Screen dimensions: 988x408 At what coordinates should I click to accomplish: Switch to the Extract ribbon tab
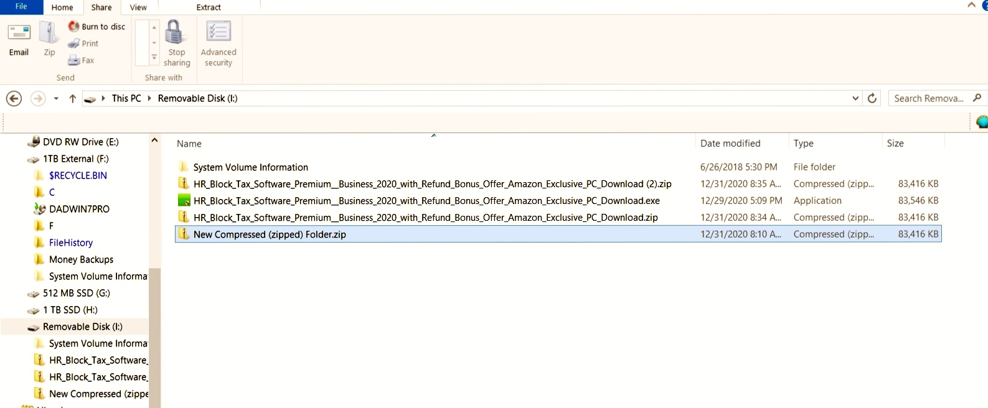click(209, 7)
